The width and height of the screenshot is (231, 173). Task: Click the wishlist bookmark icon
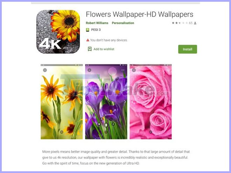click(90, 49)
